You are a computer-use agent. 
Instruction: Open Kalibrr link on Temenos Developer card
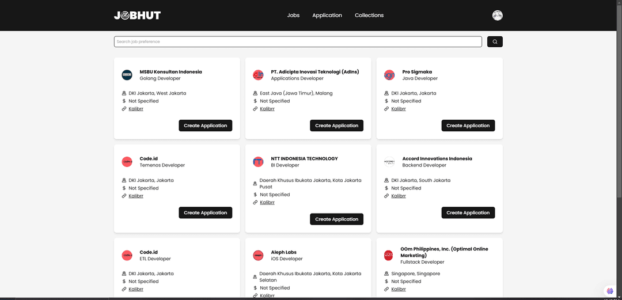coord(136,196)
